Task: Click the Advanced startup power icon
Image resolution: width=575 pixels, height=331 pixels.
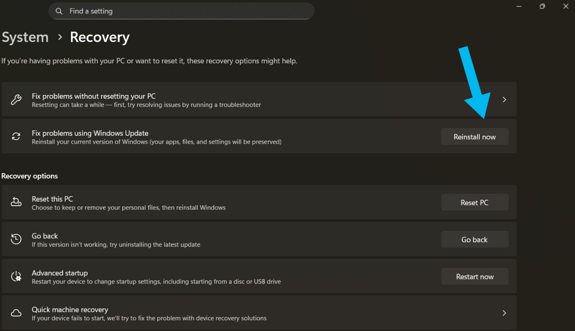Action: pyautogui.click(x=16, y=276)
